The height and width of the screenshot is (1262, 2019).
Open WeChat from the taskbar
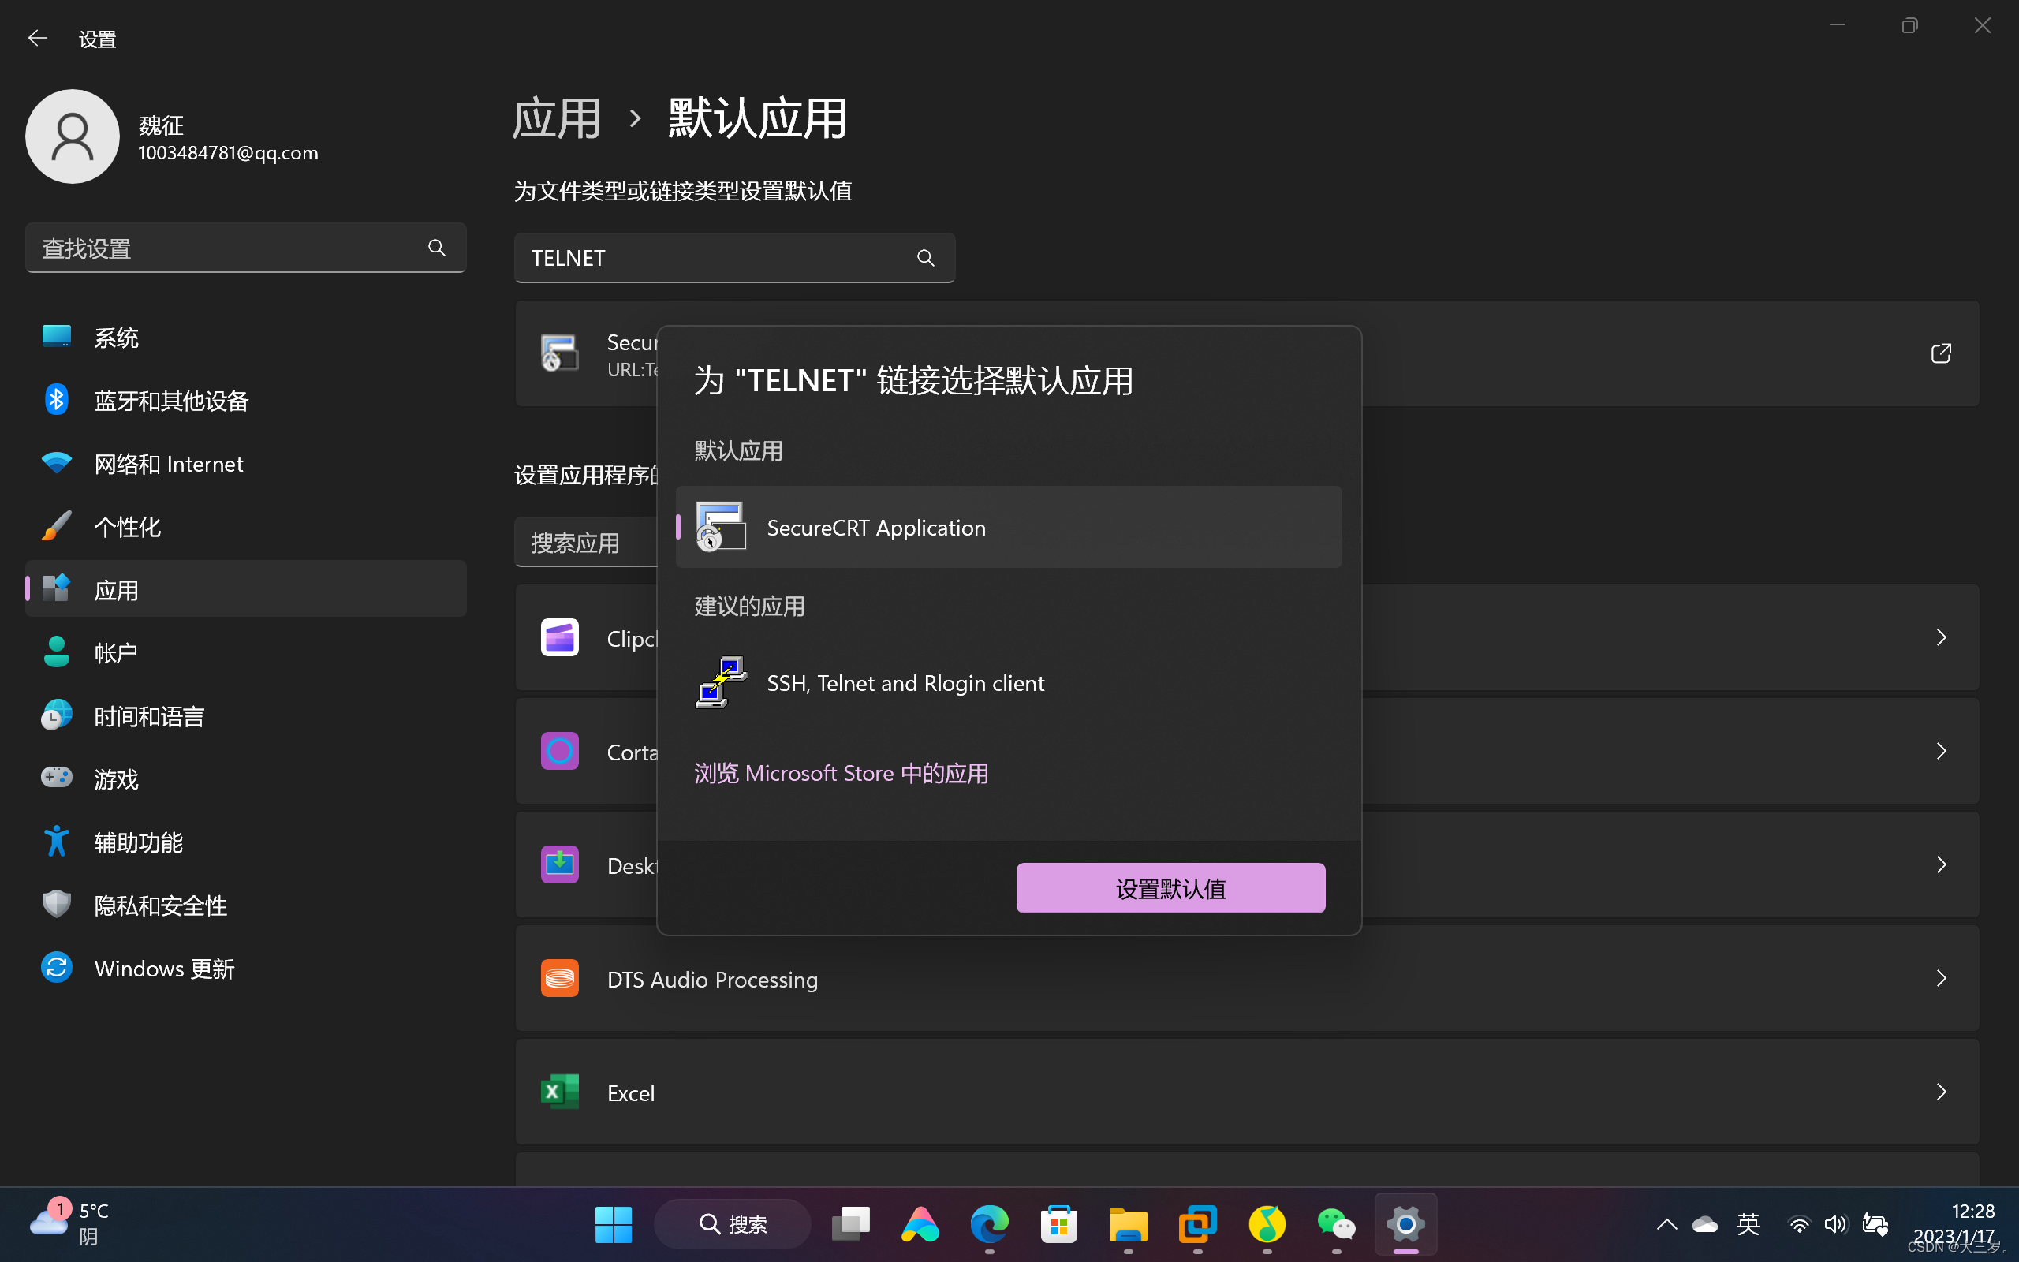tap(1336, 1224)
